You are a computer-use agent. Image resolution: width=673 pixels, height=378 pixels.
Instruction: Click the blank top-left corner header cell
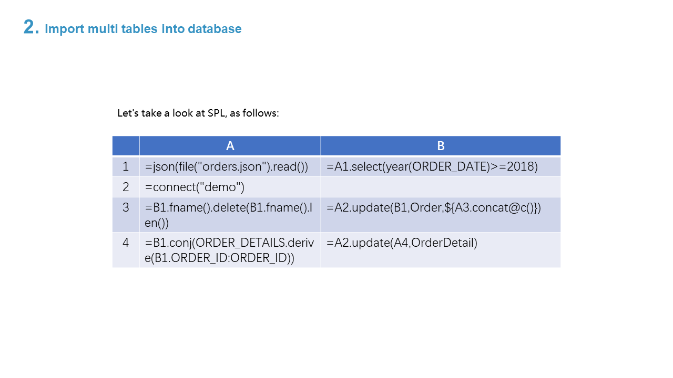[x=126, y=146]
